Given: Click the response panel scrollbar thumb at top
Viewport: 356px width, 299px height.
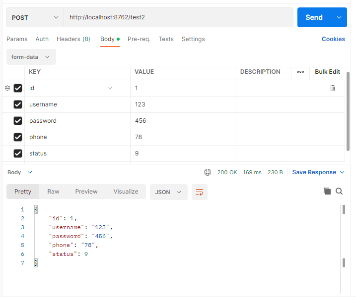Looking at the screenshot, I should click(x=344, y=209).
